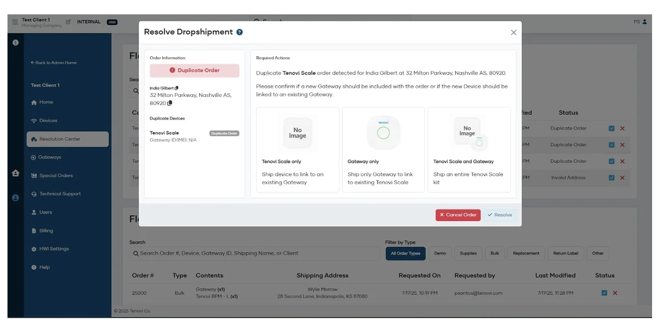Image resolution: width=663 pixels, height=333 pixels.
Task: Toggle checkbox on the Invalid Address row
Action: coord(611,177)
